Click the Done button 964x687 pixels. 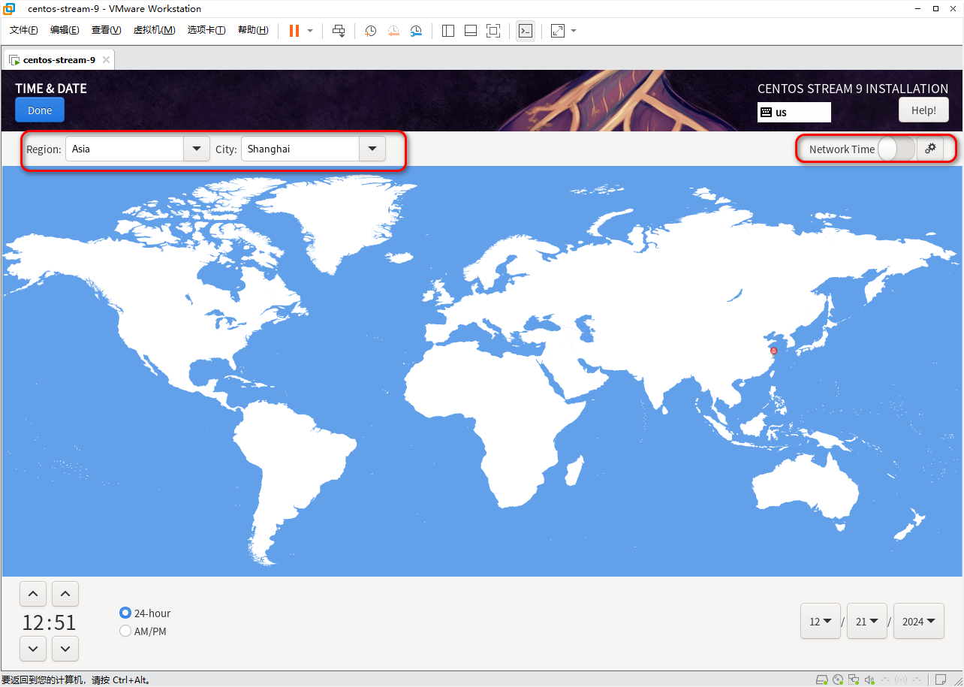(40, 110)
